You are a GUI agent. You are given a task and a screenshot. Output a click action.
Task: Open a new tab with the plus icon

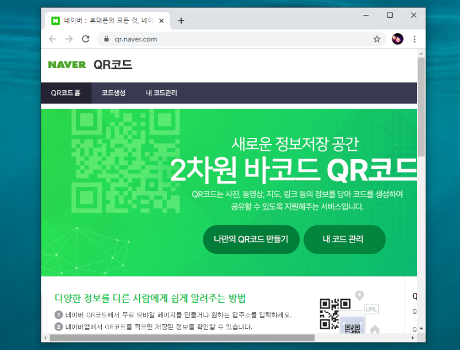click(181, 21)
